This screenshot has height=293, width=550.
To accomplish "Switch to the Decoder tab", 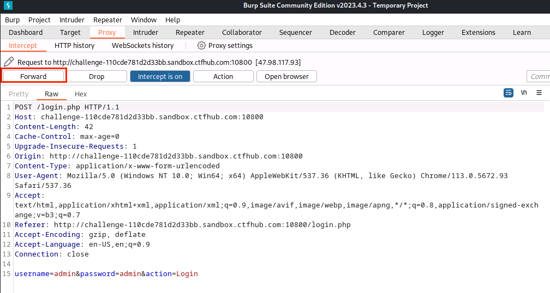I will (x=343, y=33).
